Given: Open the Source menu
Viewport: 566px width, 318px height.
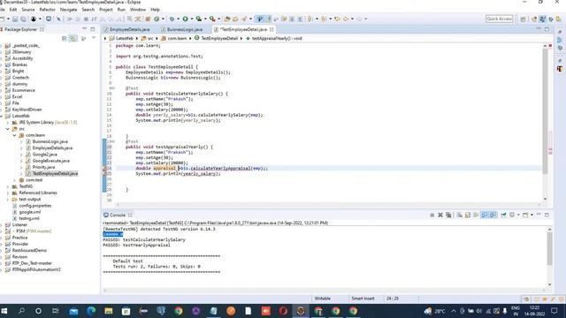Looking at the screenshot, I should coord(27,10).
